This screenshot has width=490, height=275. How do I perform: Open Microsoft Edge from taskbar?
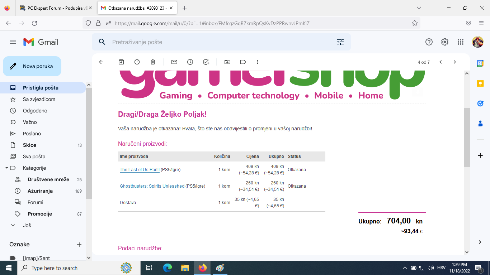pos(168,268)
